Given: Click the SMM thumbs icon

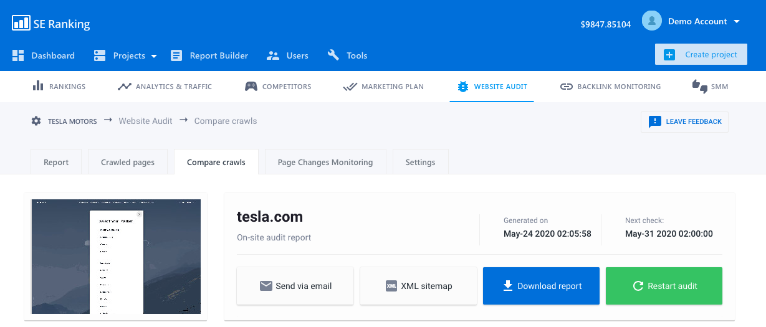Looking at the screenshot, I should 699,87.
